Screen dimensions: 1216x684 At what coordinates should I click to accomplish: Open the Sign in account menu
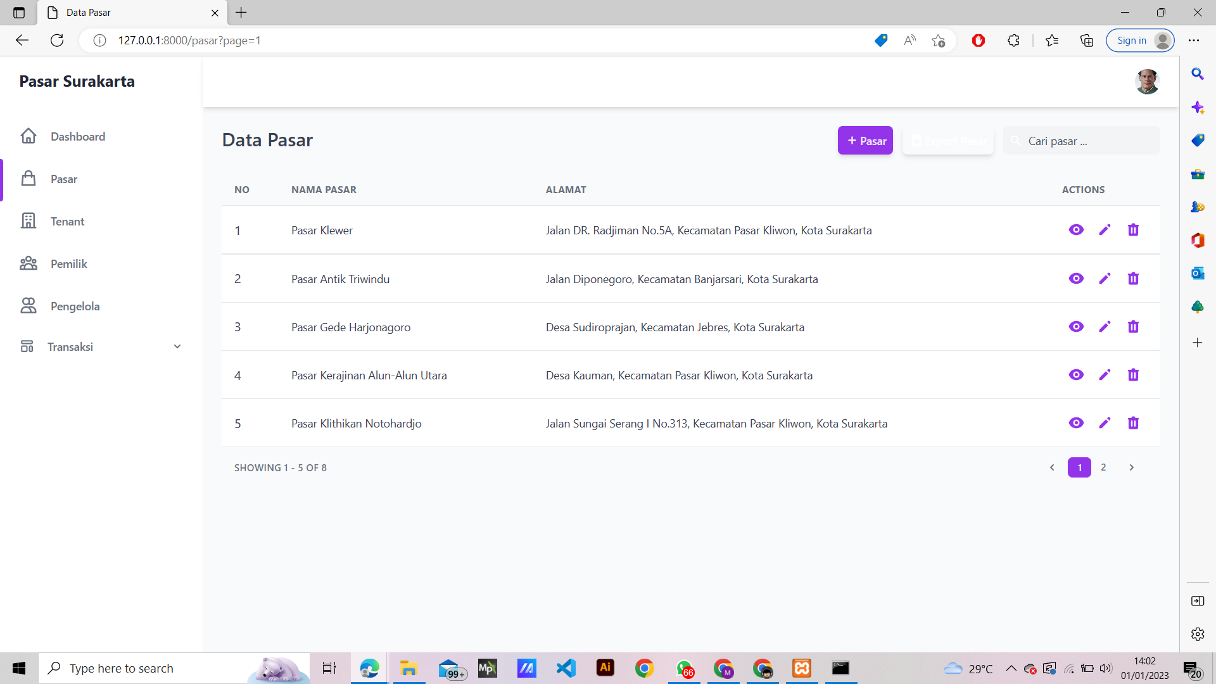coord(1140,40)
